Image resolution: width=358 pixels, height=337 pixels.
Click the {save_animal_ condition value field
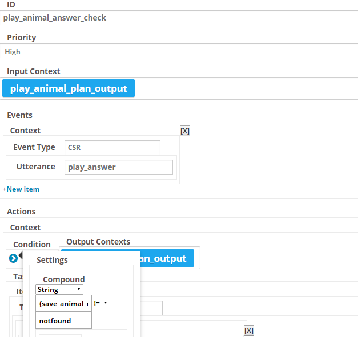click(x=64, y=303)
